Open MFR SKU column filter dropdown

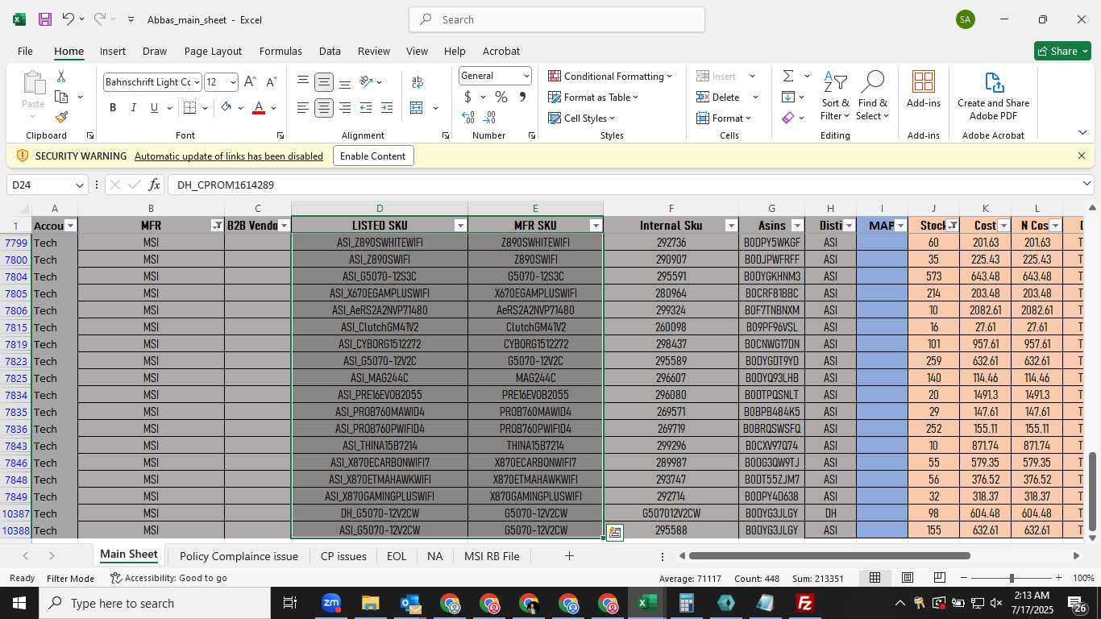(x=596, y=226)
